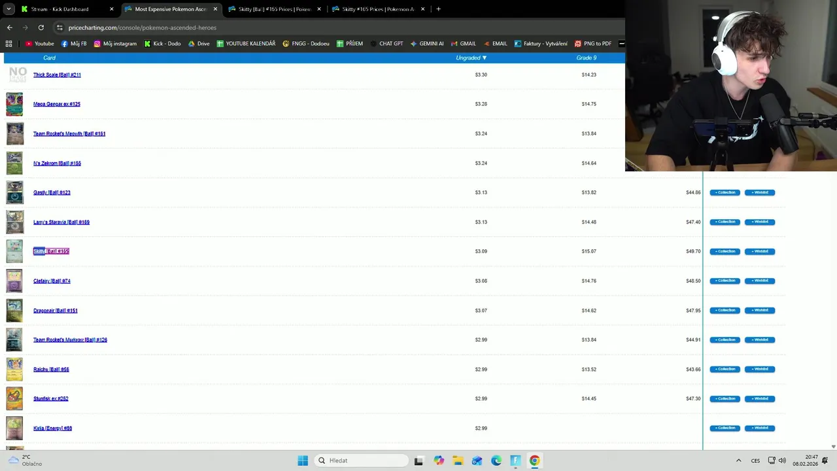
Task: Sort the table by Card column header
Action: pyautogui.click(x=49, y=58)
